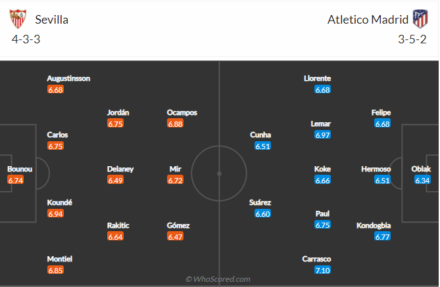
Task: Select player Suárez on the pitch
Action: 260,202
